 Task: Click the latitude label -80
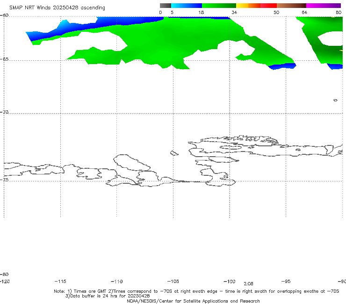coord(4,274)
